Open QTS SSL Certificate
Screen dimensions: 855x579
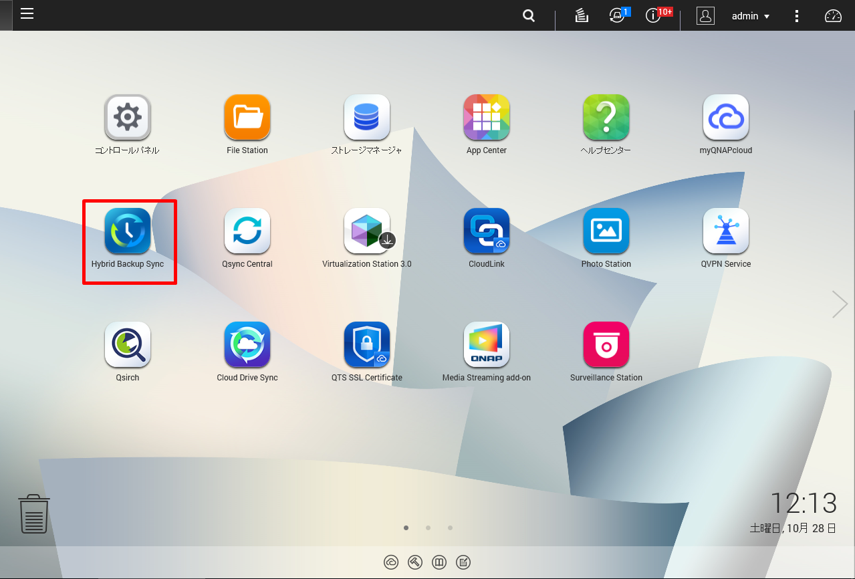(367, 345)
